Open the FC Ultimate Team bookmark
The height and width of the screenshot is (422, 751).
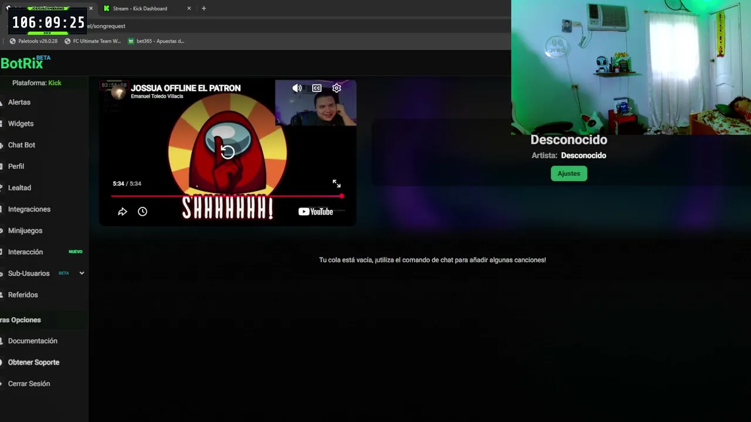click(x=93, y=41)
